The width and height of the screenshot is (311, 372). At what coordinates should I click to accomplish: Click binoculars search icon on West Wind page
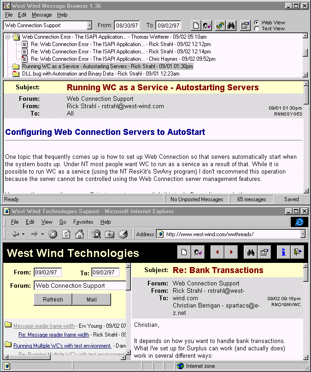coord(251,252)
